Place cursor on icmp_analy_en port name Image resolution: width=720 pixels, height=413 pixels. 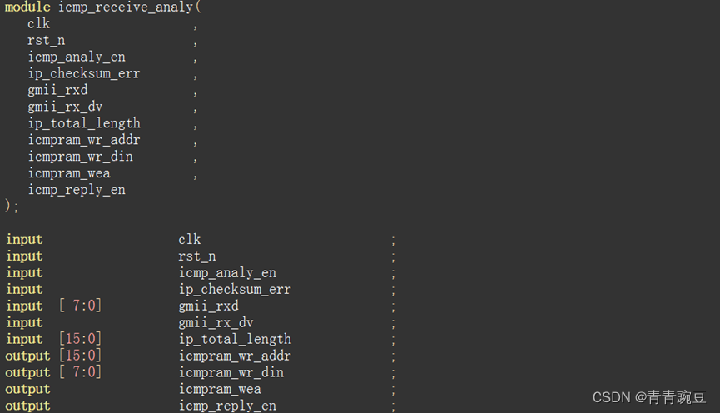77,57
